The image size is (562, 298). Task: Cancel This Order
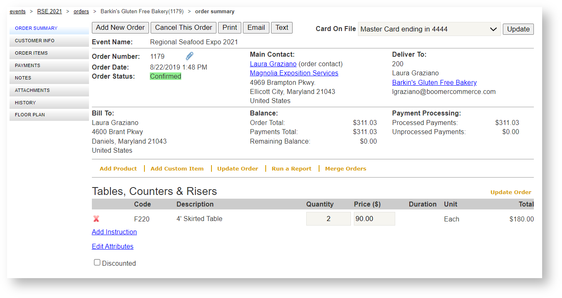coord(183,27)
